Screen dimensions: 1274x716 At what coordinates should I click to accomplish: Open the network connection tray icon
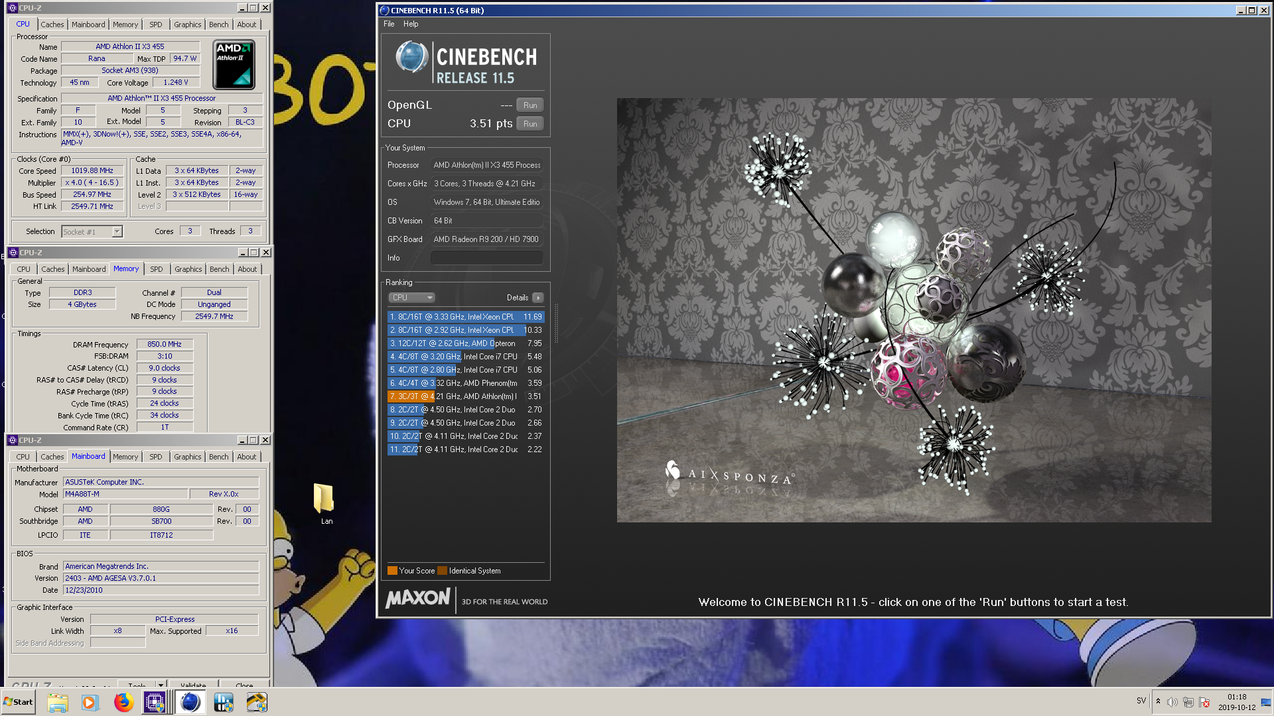point(1188,702)
